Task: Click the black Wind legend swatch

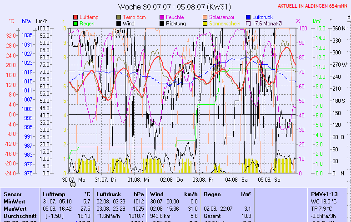Action: pos(119,23)
